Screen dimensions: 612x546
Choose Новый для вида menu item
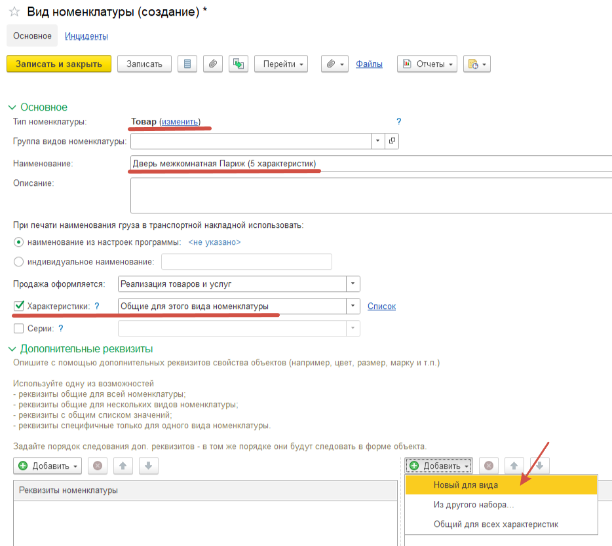click(x=501, y=484)
